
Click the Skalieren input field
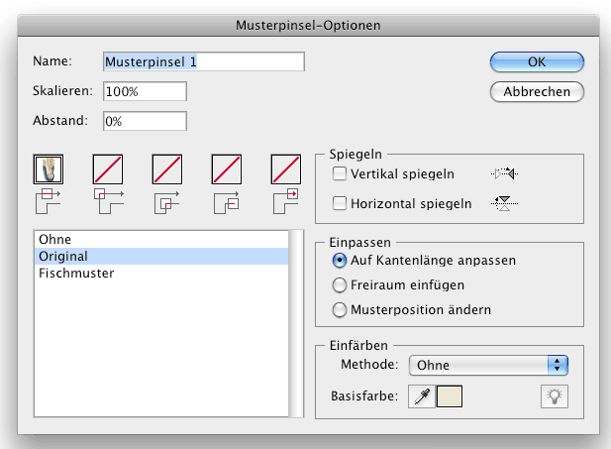145,91
